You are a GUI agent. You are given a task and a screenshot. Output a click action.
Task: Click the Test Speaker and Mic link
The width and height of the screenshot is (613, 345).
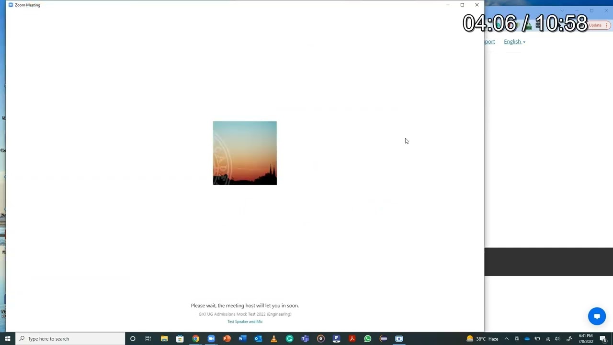tap(245, 322)
